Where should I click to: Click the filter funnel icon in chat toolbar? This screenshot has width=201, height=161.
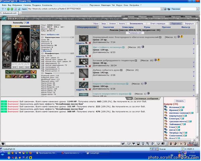coord(134,144)
